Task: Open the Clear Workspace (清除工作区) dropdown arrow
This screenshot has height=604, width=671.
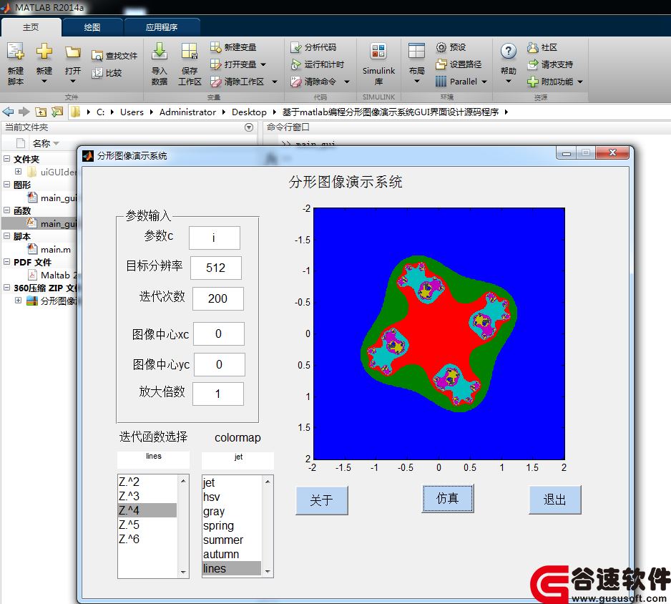Action: pyautogui.click(x=275, y=82)
